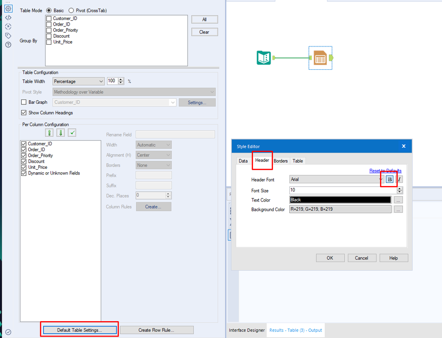Click the gray background color swatch
The height and width of the screenshot is (338, 442).
click(340, 209)
